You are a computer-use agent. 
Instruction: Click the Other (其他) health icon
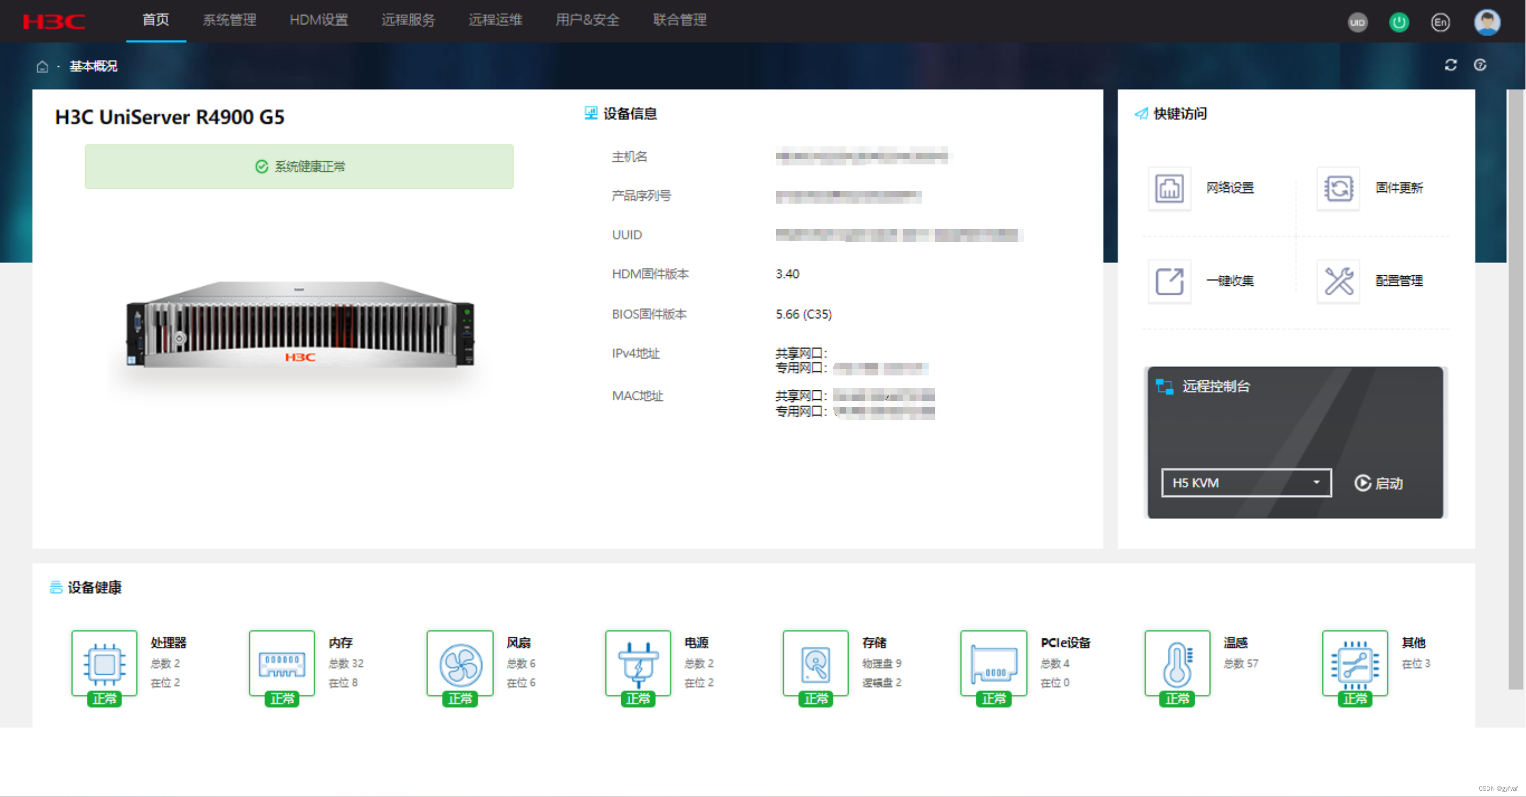(x=1355, y=664)
